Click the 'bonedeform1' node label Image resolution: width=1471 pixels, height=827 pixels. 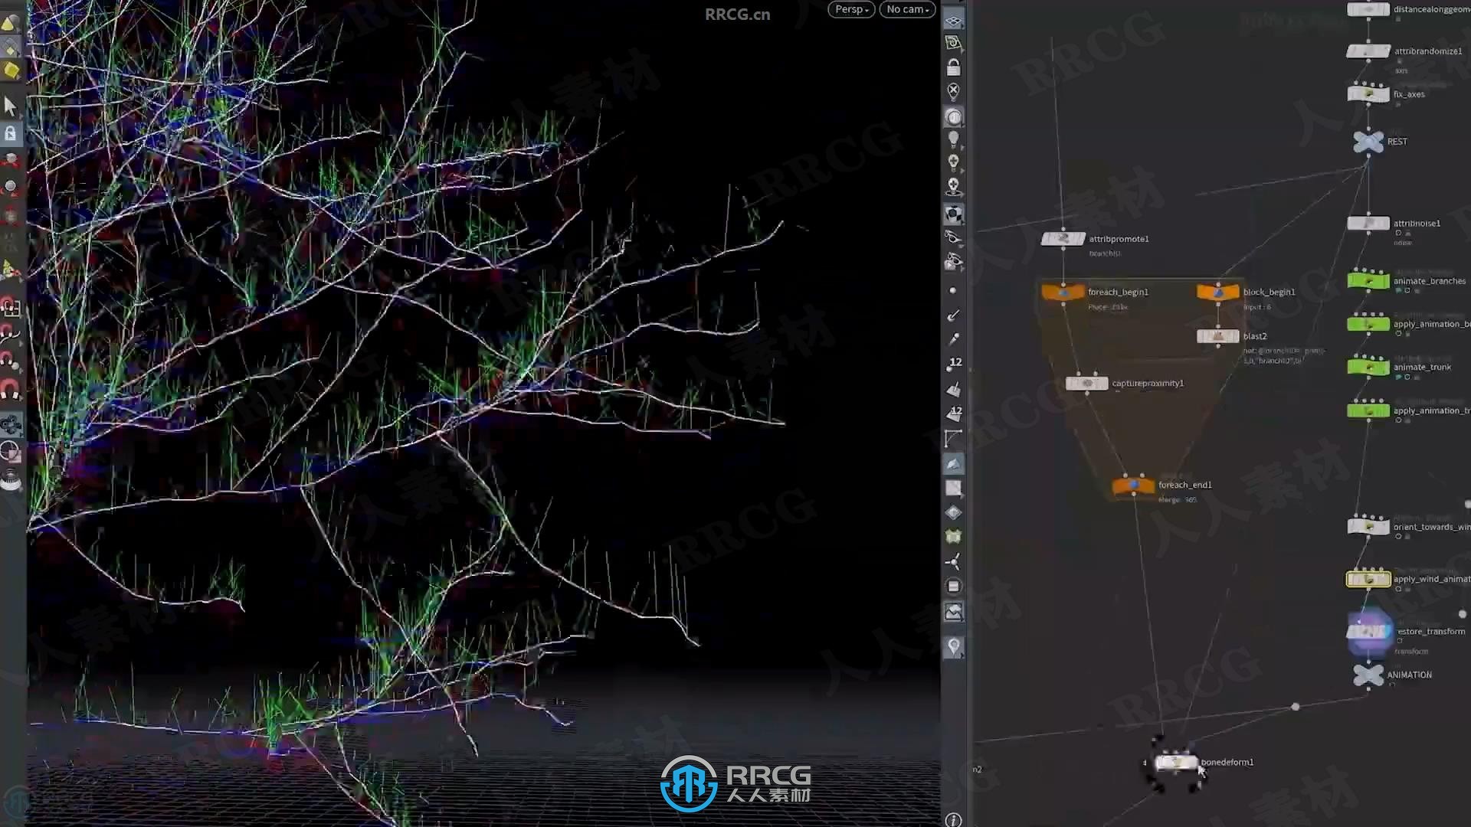1227,762
